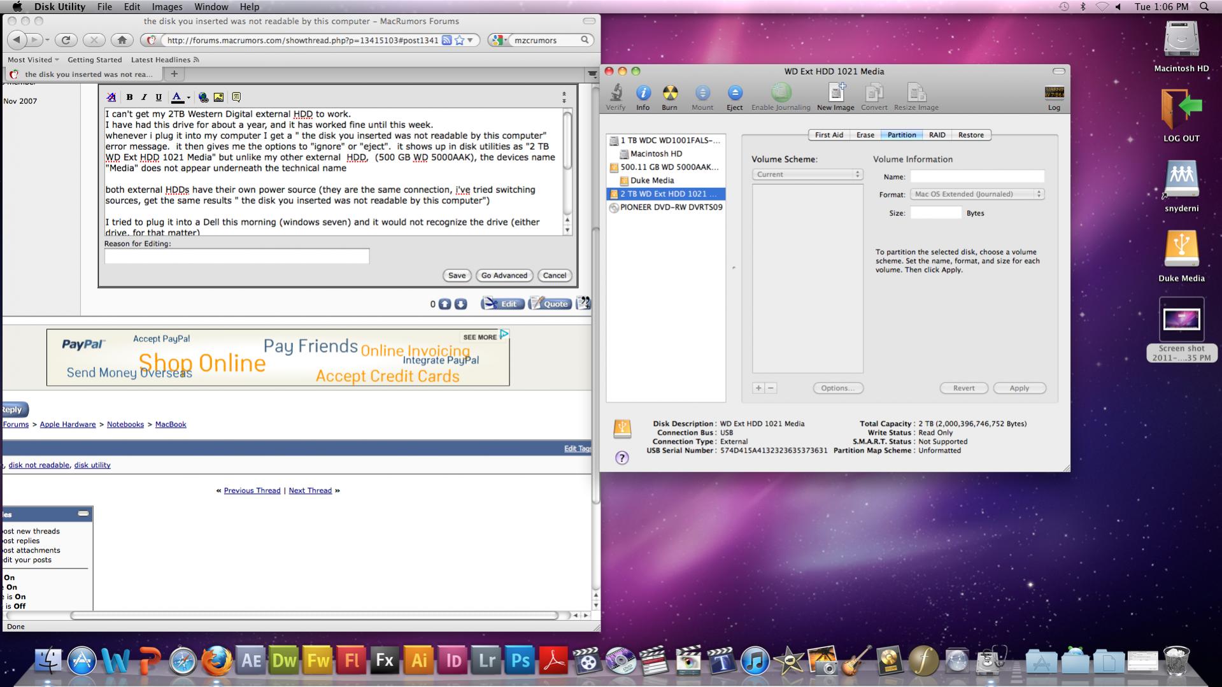
Task: Switch to the Erase tab
Action: pos(865,135)
